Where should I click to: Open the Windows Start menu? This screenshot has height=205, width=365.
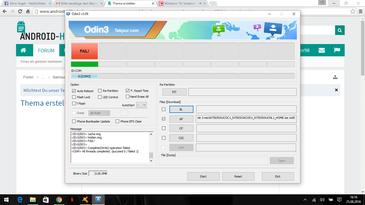click(6, 200)
